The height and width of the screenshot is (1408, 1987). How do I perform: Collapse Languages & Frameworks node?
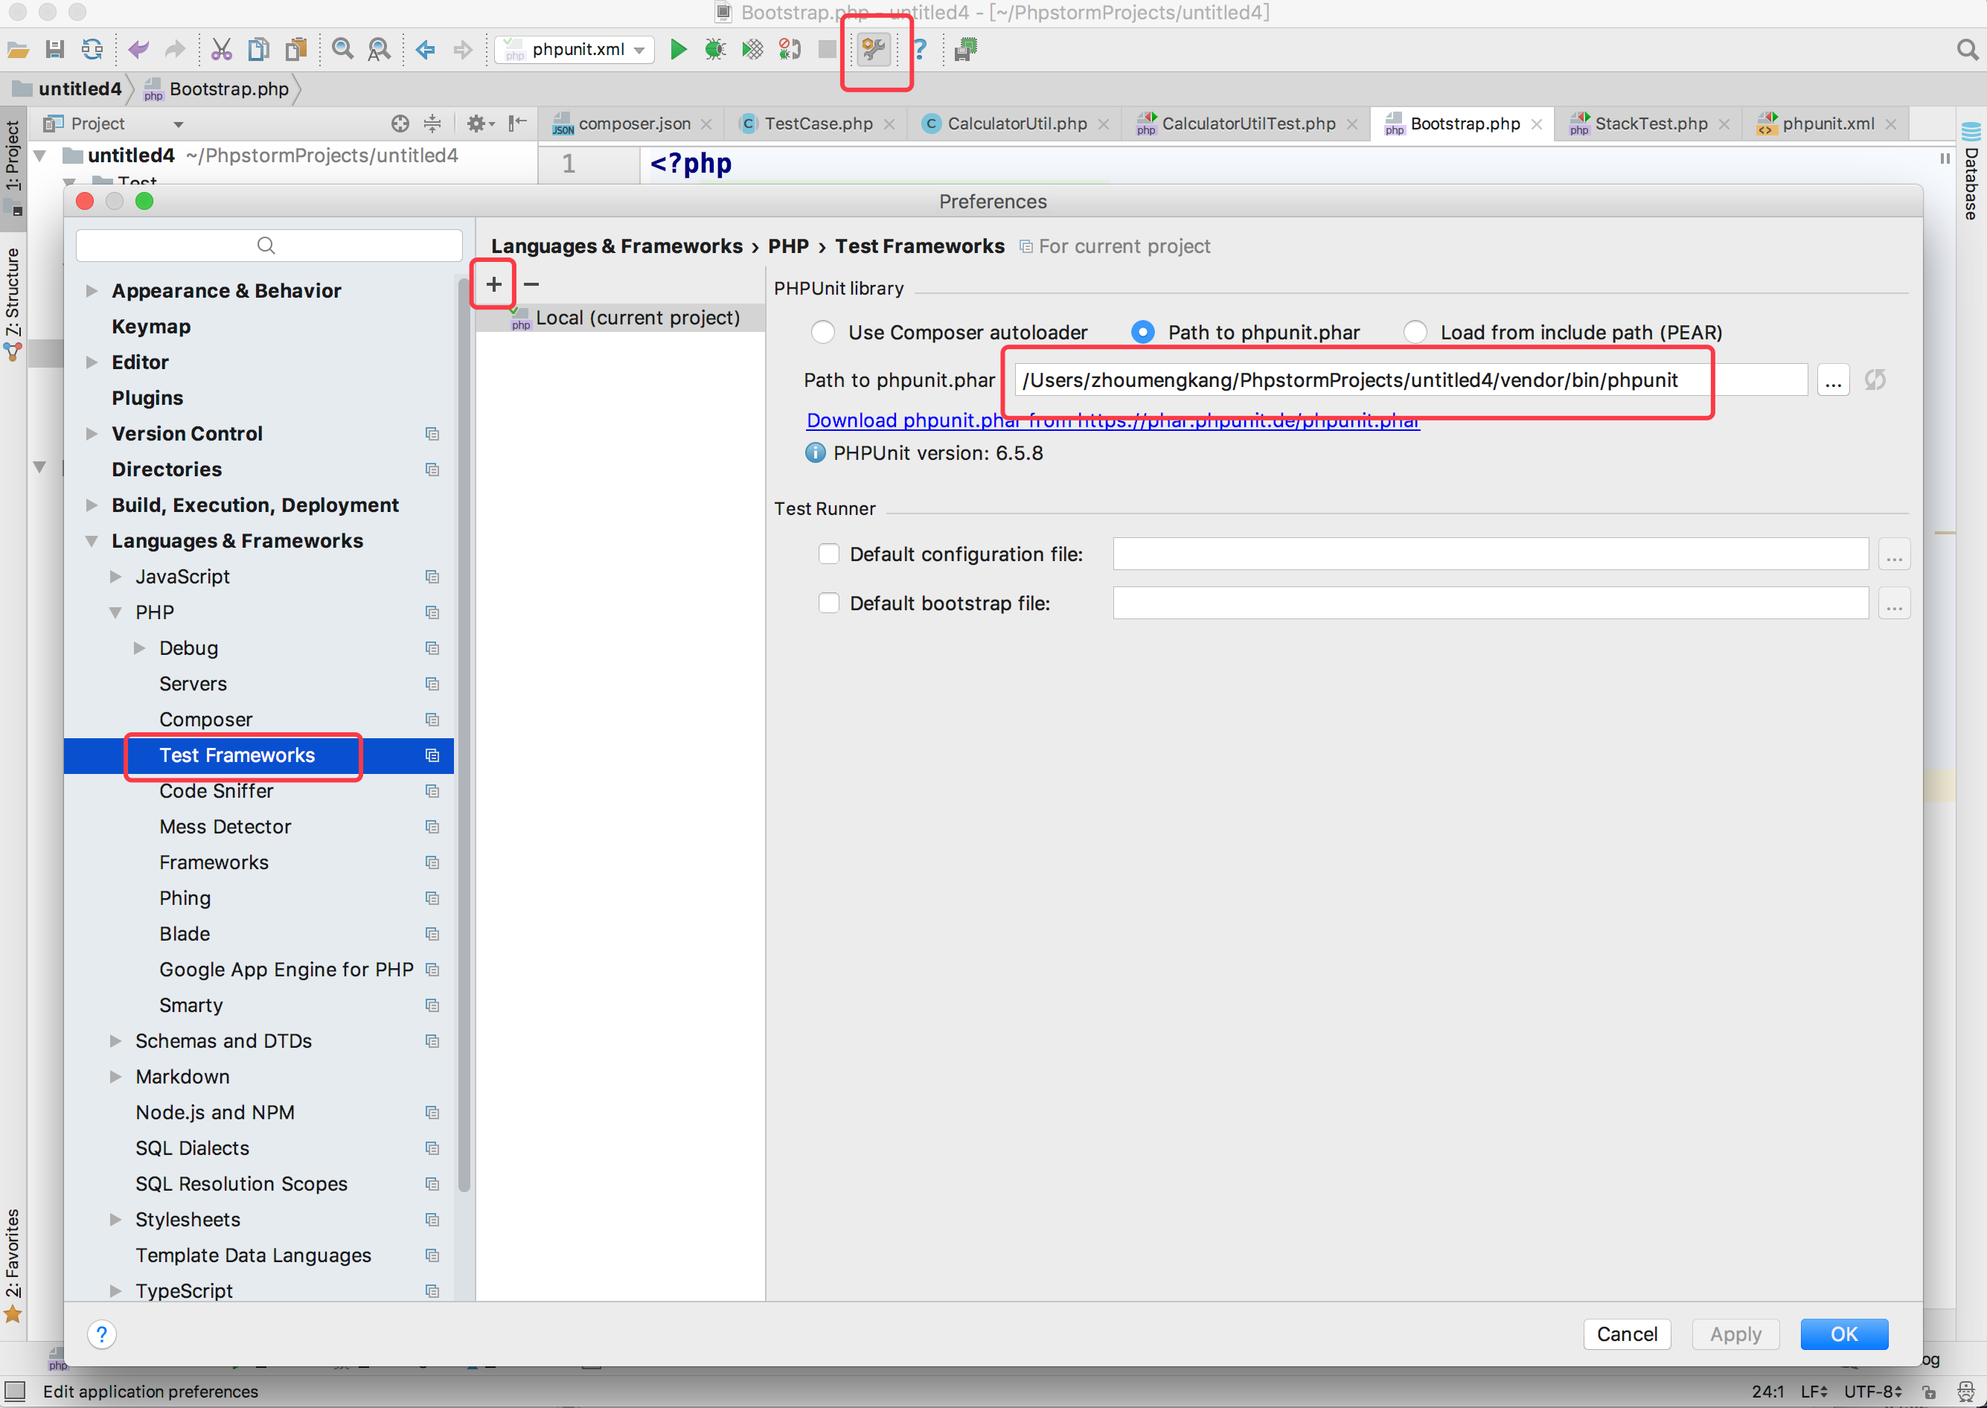(91, 541)
